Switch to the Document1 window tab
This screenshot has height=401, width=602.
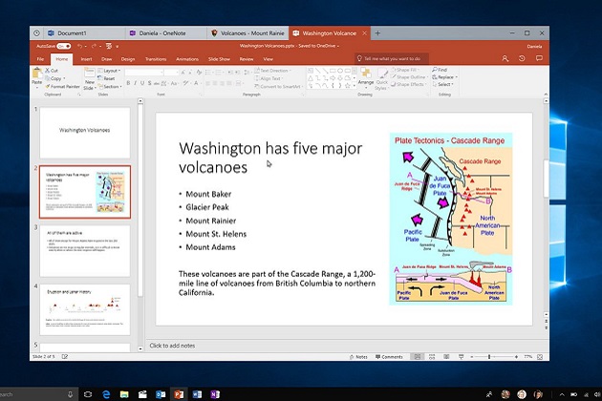point(72,33)
